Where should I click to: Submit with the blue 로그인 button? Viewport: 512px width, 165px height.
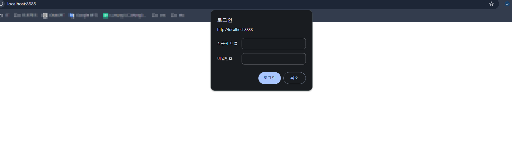click(269, 78)
